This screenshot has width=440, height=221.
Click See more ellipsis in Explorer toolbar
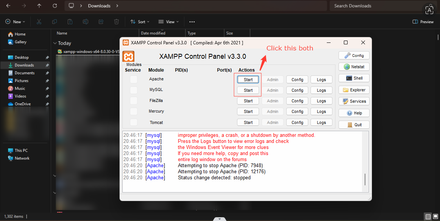(192, 22)
